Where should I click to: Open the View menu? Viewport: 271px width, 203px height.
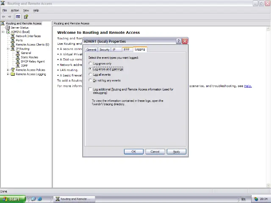click(x=26, y=10)
